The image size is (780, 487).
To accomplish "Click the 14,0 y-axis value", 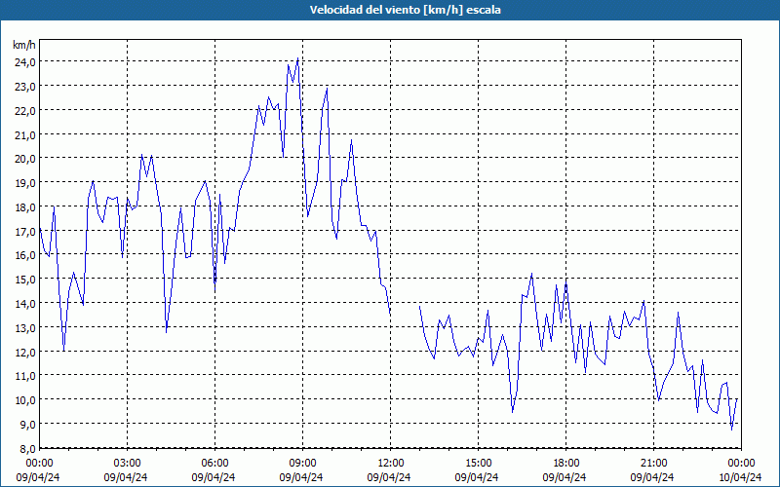I will point(25,303).
